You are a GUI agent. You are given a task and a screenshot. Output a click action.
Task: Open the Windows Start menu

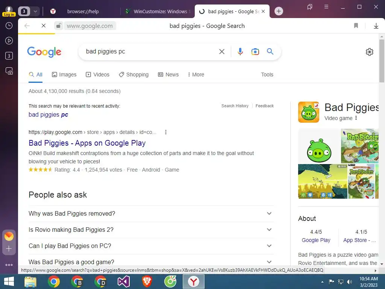point(9,281)
